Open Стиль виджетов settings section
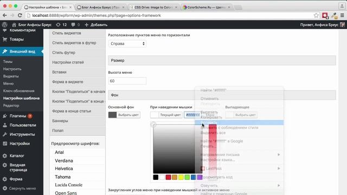The width and height of the screenshot is (347, 195). coord(78,33)
